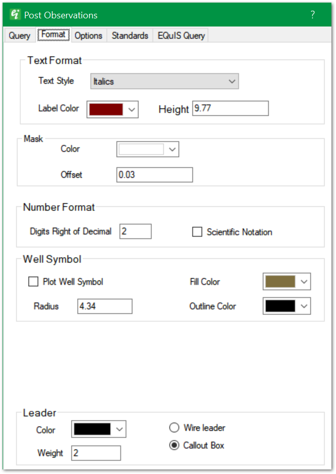Check the Plot Well Symbol box
The height and width of the screenshot is (474, 336).
33,281
